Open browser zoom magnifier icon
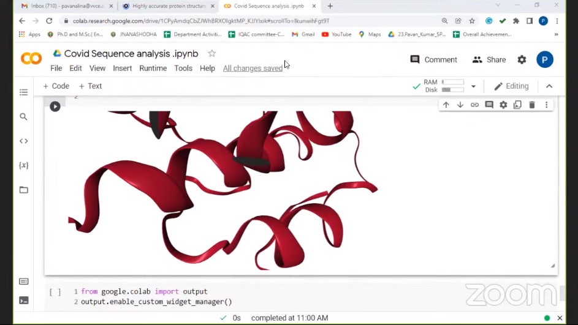The image size is (578, 325). pos(444,21)
